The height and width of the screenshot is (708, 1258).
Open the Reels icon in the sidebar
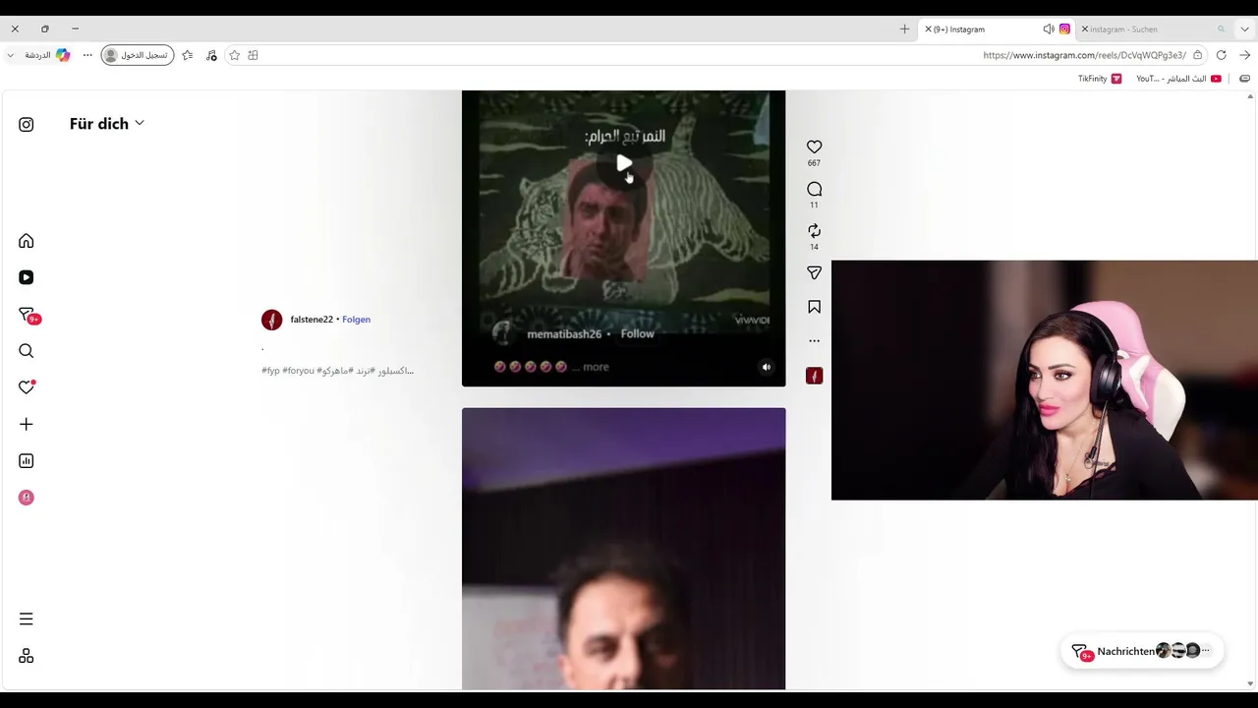tap(27, 277)
